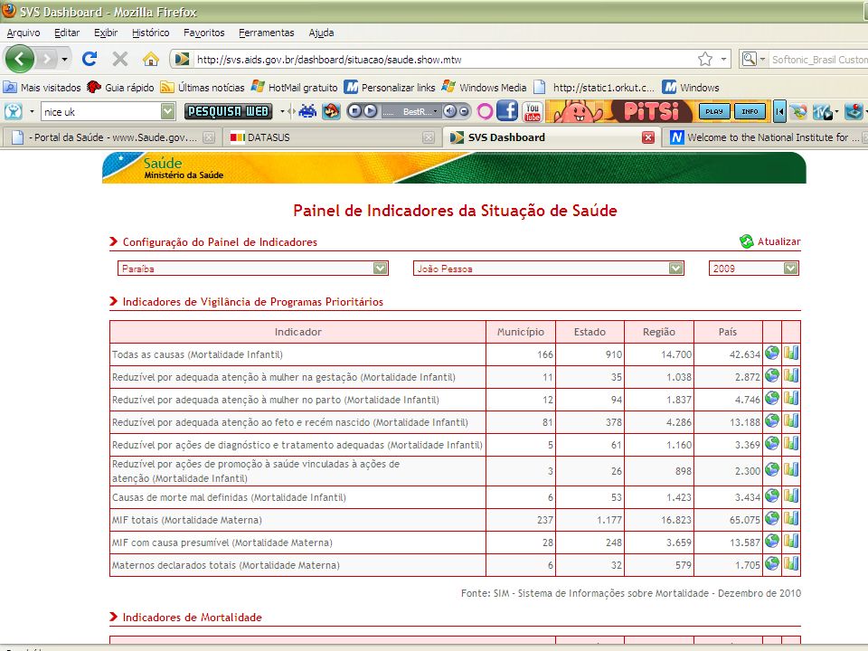This screenshot has height=651, width=868.
Task: Open the Arquivo menu
Action: click(24, 33)
